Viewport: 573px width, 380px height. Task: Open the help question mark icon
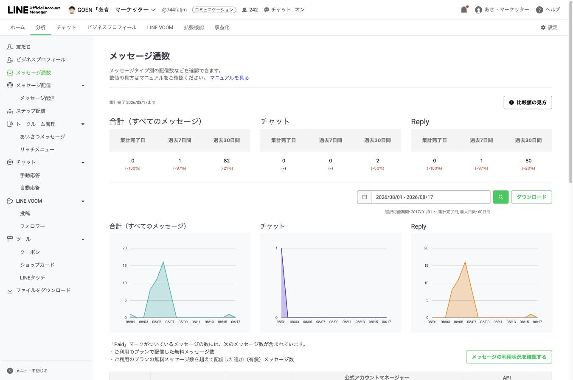point(539,10)
